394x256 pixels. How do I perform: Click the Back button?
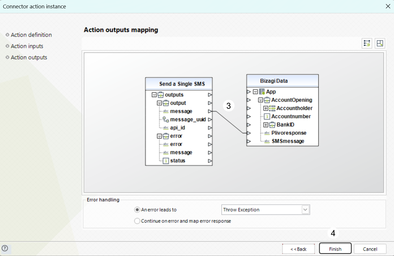[x=298, y=249]
